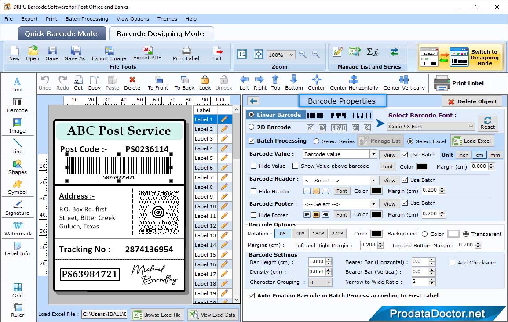The image size is (508, 322).
Task: Insert a Watermark
Action: click(18, 228)
